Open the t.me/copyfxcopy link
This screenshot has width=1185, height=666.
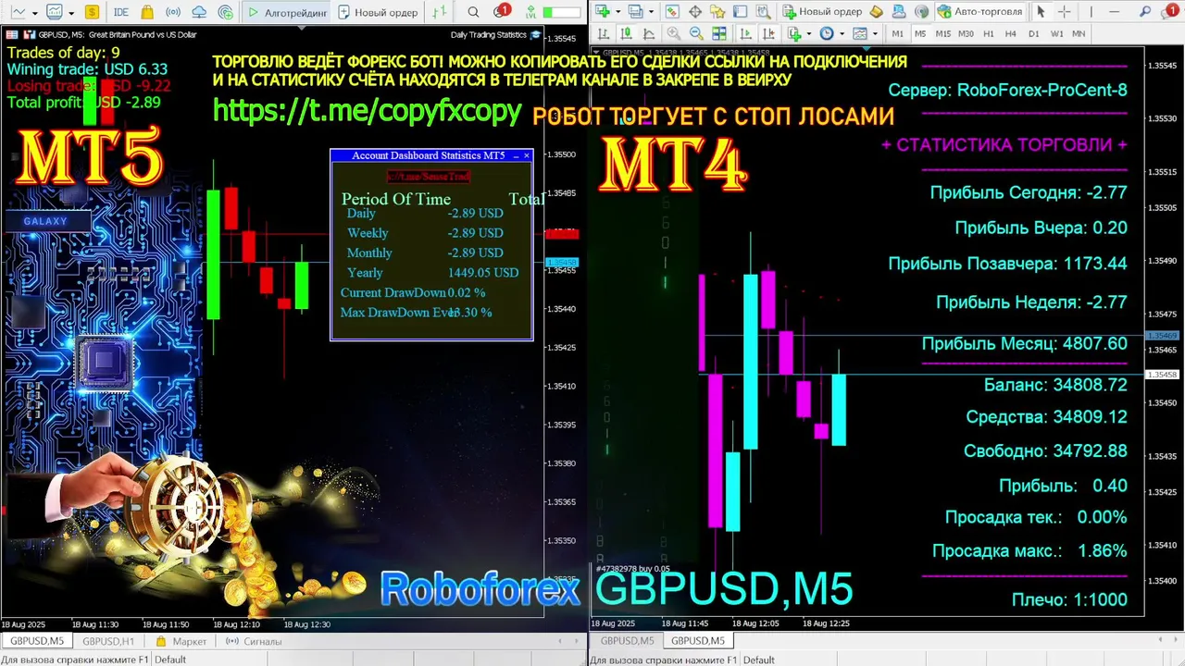(367, 111)
